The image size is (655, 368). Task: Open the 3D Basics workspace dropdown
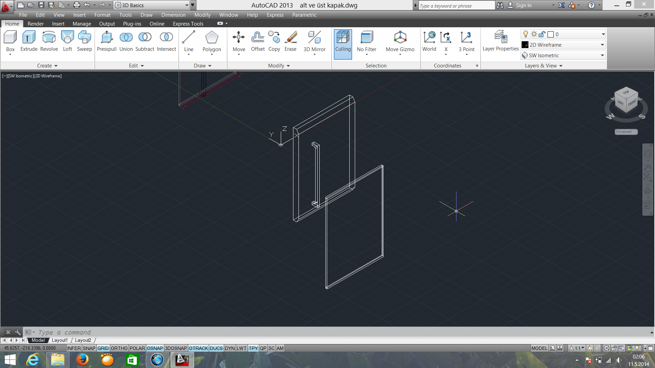point(187,5)
